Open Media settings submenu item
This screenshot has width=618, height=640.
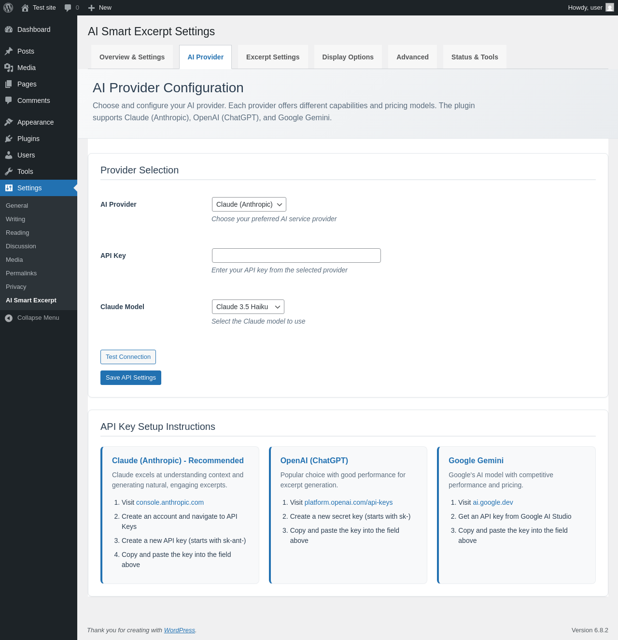point(39,260)
